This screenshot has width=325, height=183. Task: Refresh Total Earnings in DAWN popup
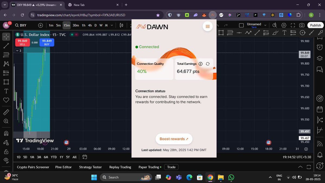tap(208, 64)
